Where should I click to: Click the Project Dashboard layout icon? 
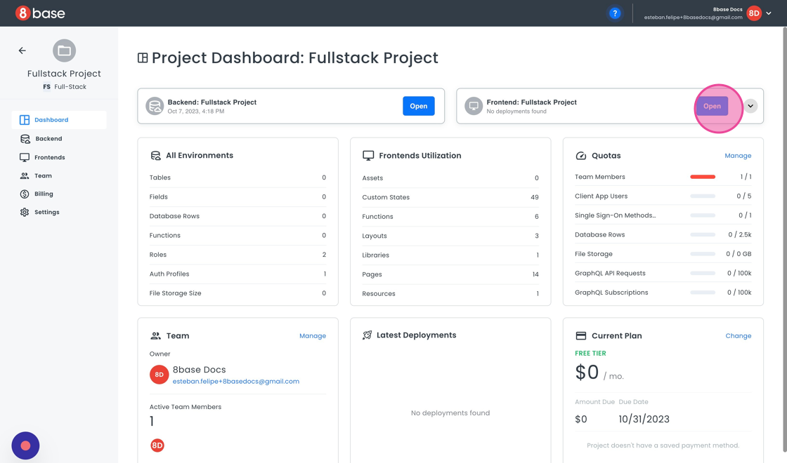[143, 58]
